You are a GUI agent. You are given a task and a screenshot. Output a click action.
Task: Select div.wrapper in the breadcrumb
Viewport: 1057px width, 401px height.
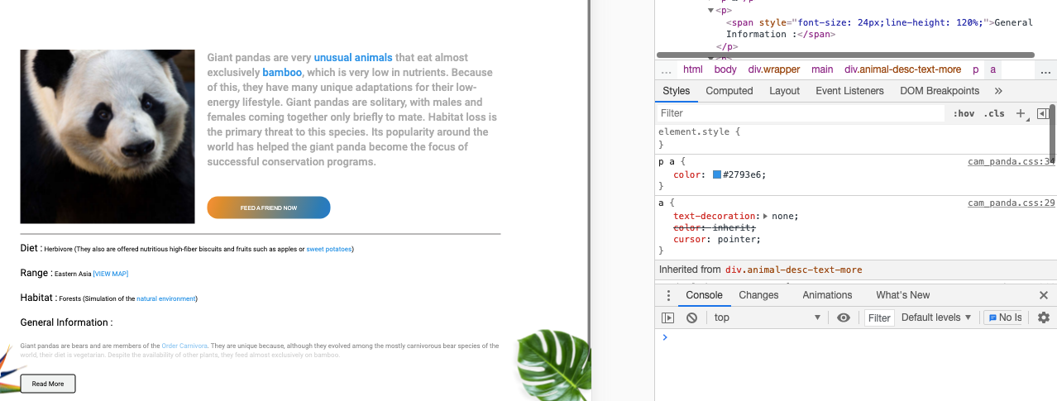point(774,69)
